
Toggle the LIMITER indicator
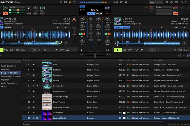tap(108, 14)
